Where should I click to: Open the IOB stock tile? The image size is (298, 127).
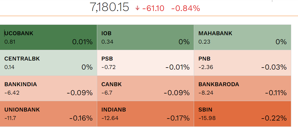pyautogui.click(x=145, y=37)
